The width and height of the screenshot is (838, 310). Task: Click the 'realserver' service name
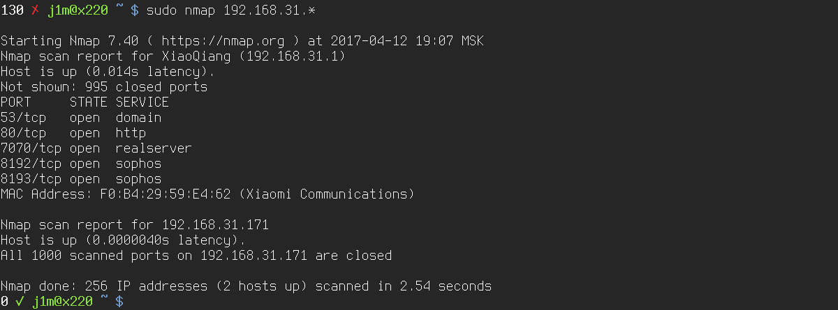coord(154,148)
